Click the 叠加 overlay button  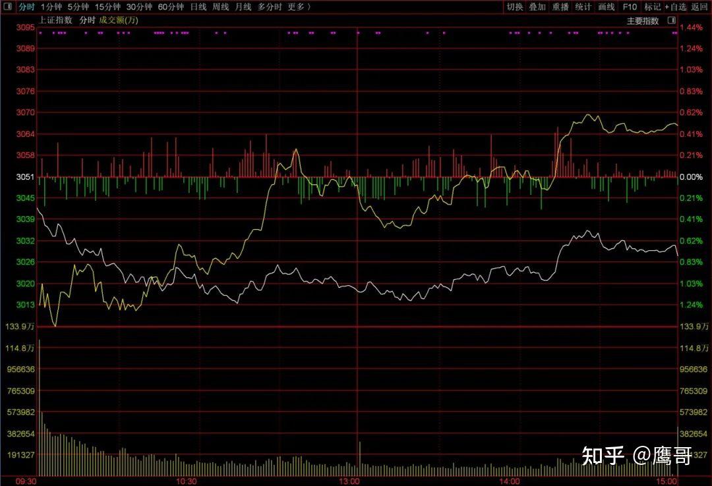pyautogui.click(x=537, y=7)
